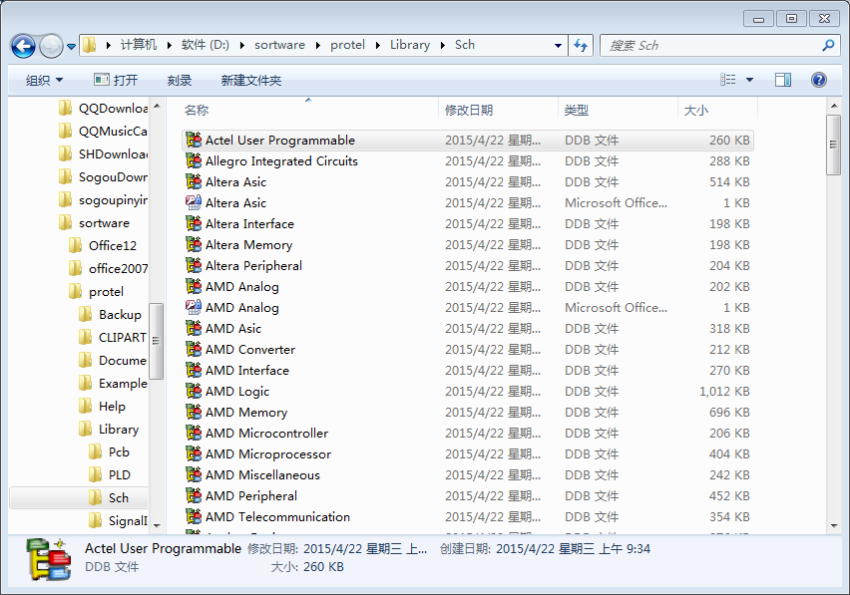
Task: Sort by the 修改日期 column header
Action: pos(469,111)
